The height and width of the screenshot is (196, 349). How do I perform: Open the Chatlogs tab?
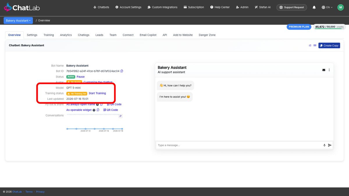point(83,35)
